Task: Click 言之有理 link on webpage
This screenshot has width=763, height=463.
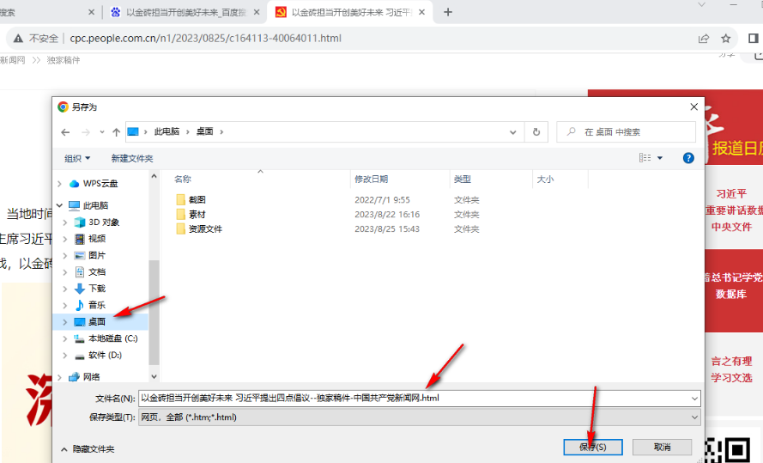Action: pos(731,362)
